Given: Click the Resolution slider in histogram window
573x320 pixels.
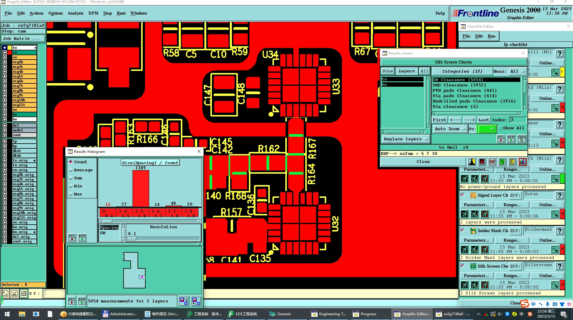Looking at the screenshot, I should (163, 239).
